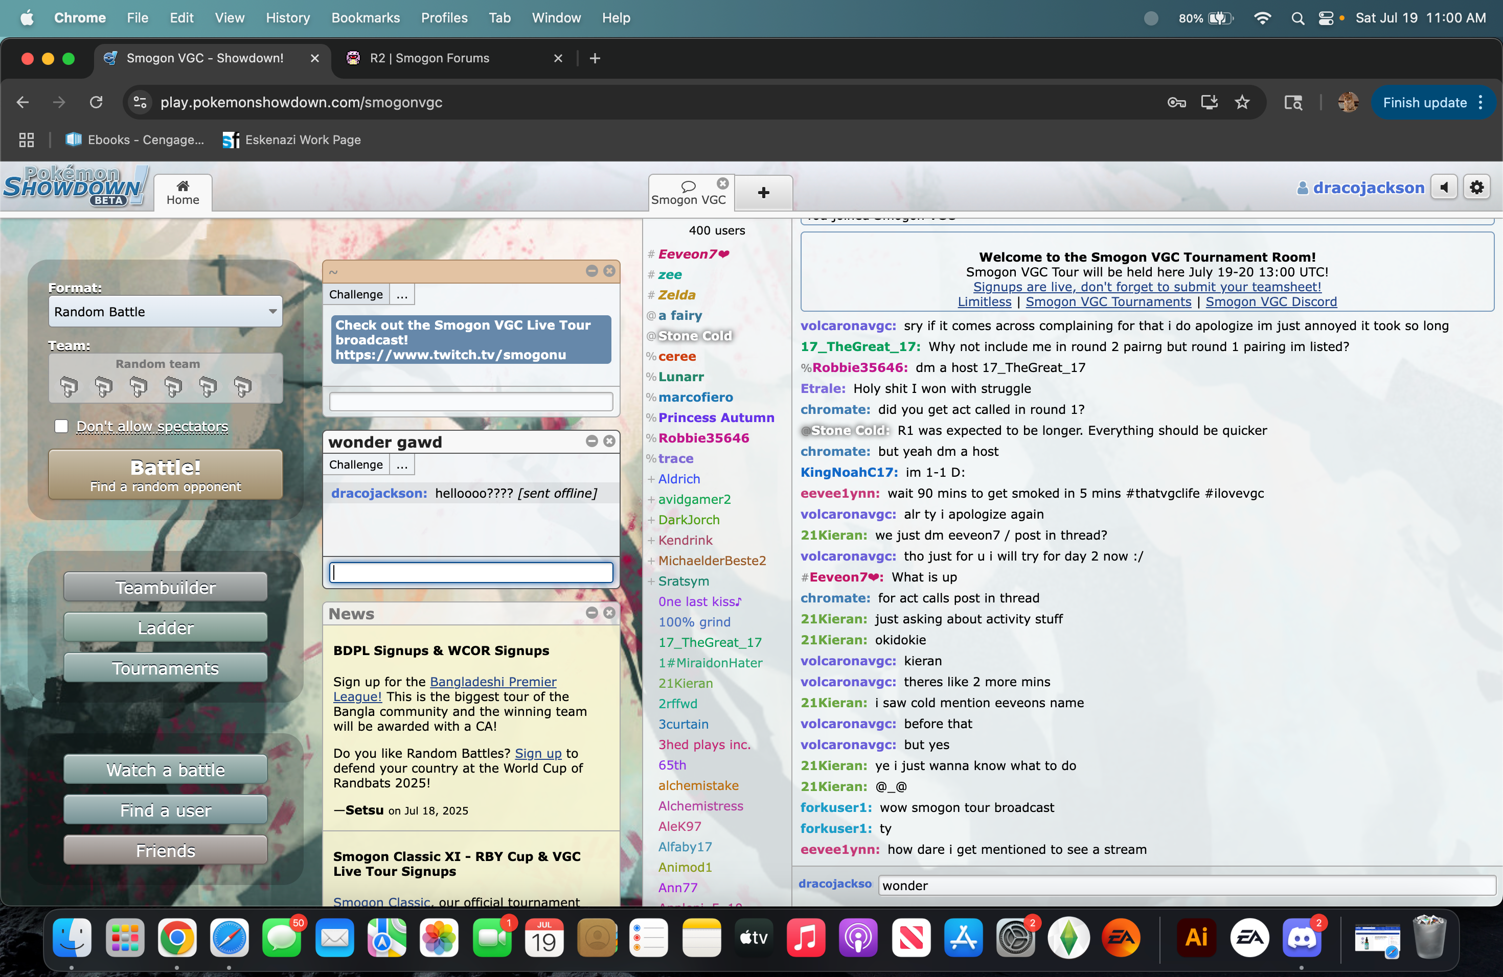Minimize the News panel
This screenshot has width=1503, height=977.
(591, 613)
